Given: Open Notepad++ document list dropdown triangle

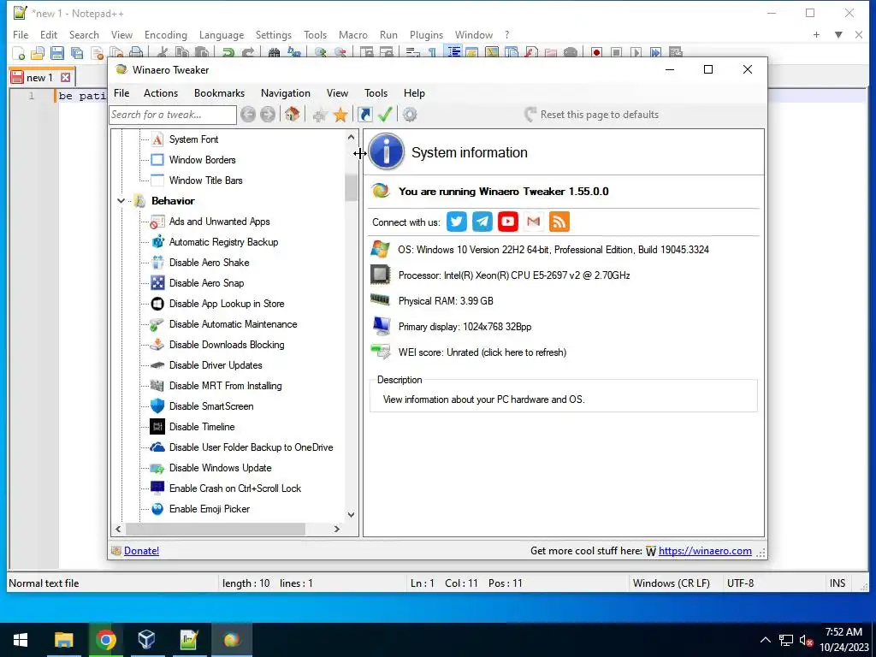Looking at the screenshot, I should (838, 34).
